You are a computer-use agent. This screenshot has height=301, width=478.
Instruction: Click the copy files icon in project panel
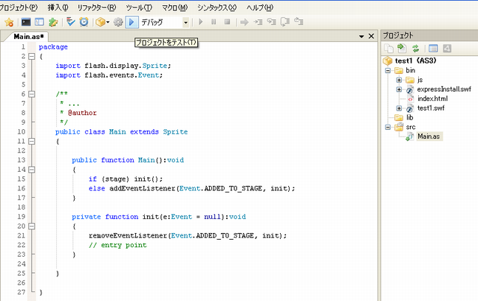(x=389, y=49)
